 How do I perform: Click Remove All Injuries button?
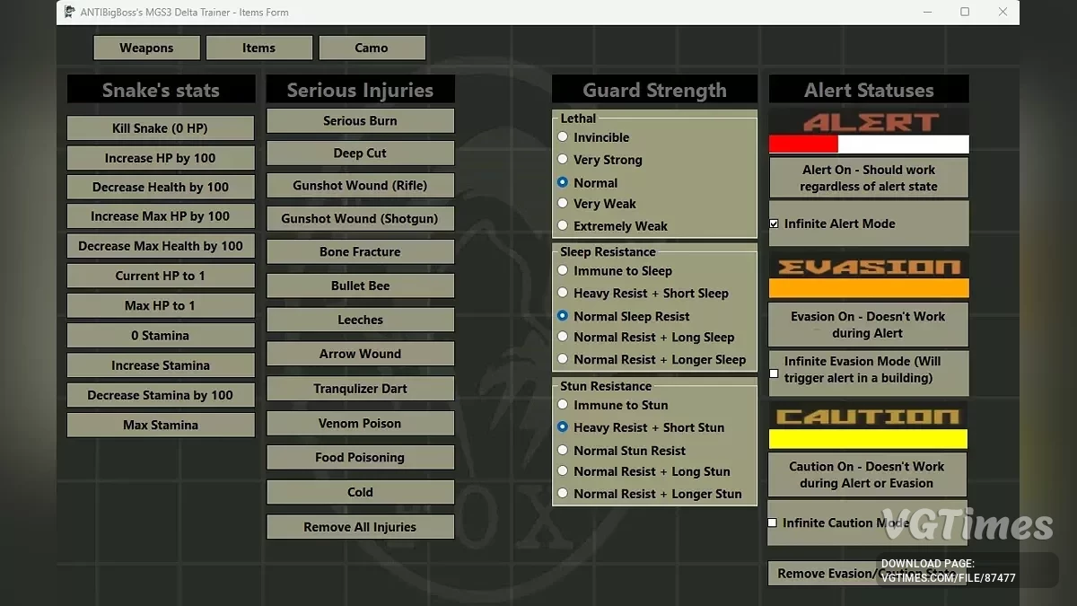[x=360, y=527]
